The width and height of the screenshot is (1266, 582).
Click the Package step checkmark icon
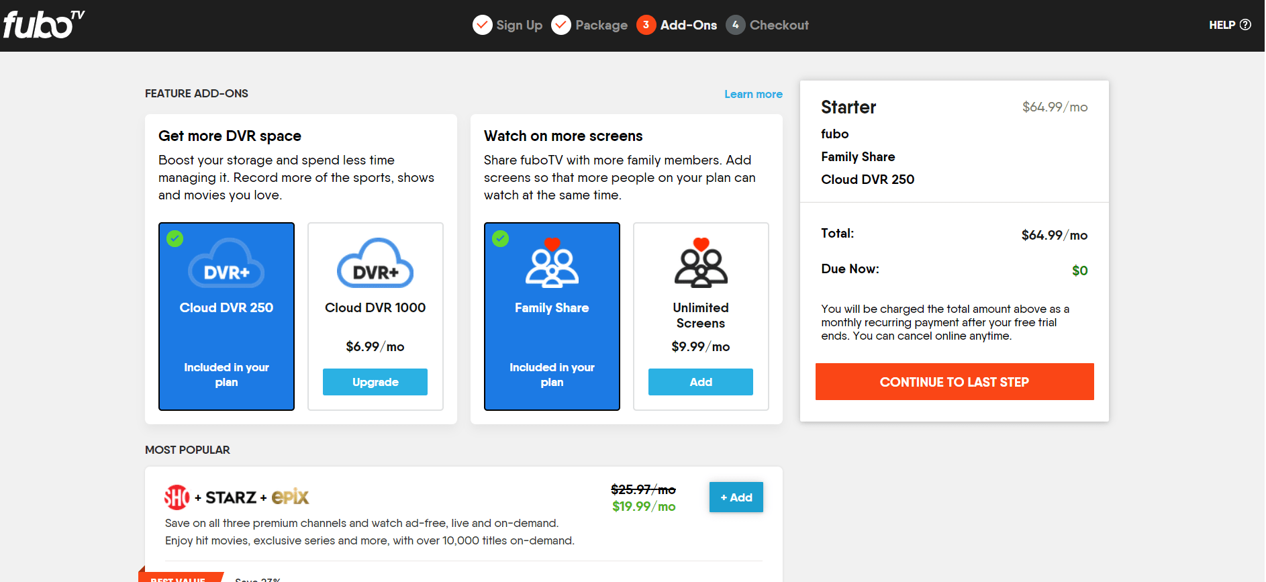click(561, 25)
